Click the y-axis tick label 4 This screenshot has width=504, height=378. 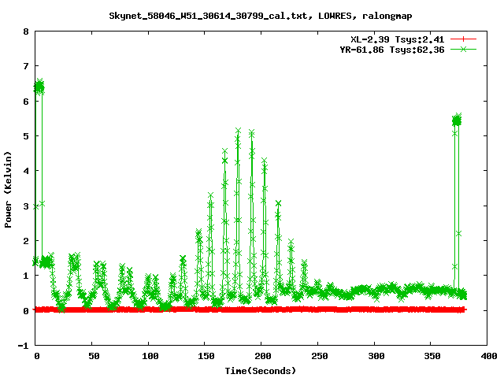26,172
